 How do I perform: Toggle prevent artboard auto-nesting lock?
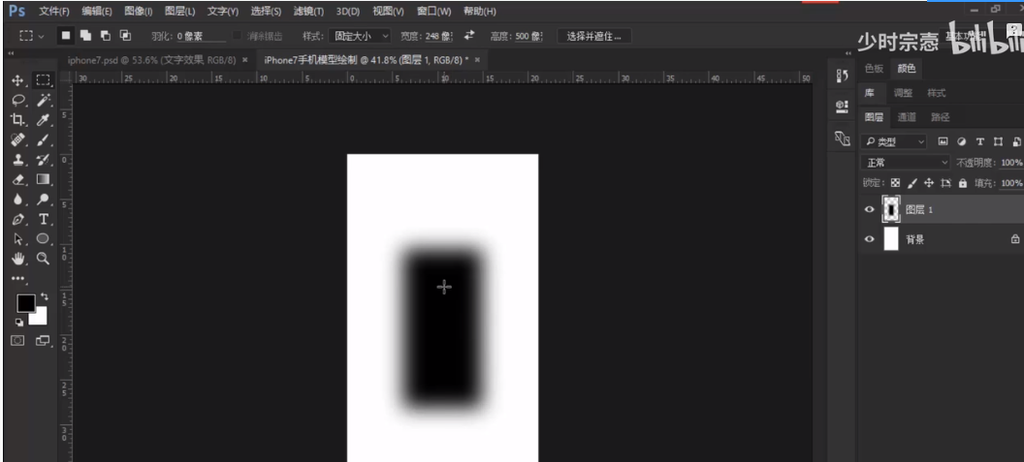point(945,183)
